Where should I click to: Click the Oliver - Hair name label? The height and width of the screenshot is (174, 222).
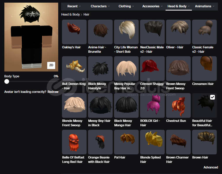pyautogui.click(x=175, y=47)
